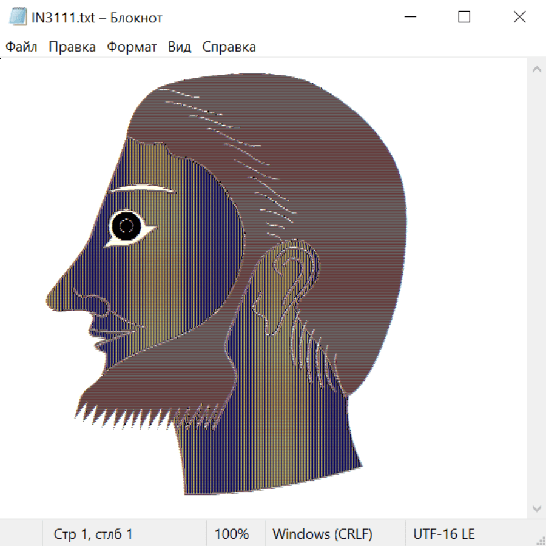Open the Формат menu

(132, 47)
